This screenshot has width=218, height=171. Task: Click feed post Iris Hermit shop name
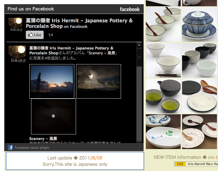tap(71, 50)
